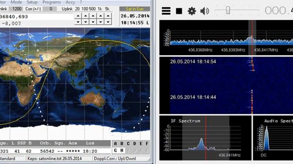
Task: Click the date 26.05.2014 in tracker clock
Action: point(135,16)
